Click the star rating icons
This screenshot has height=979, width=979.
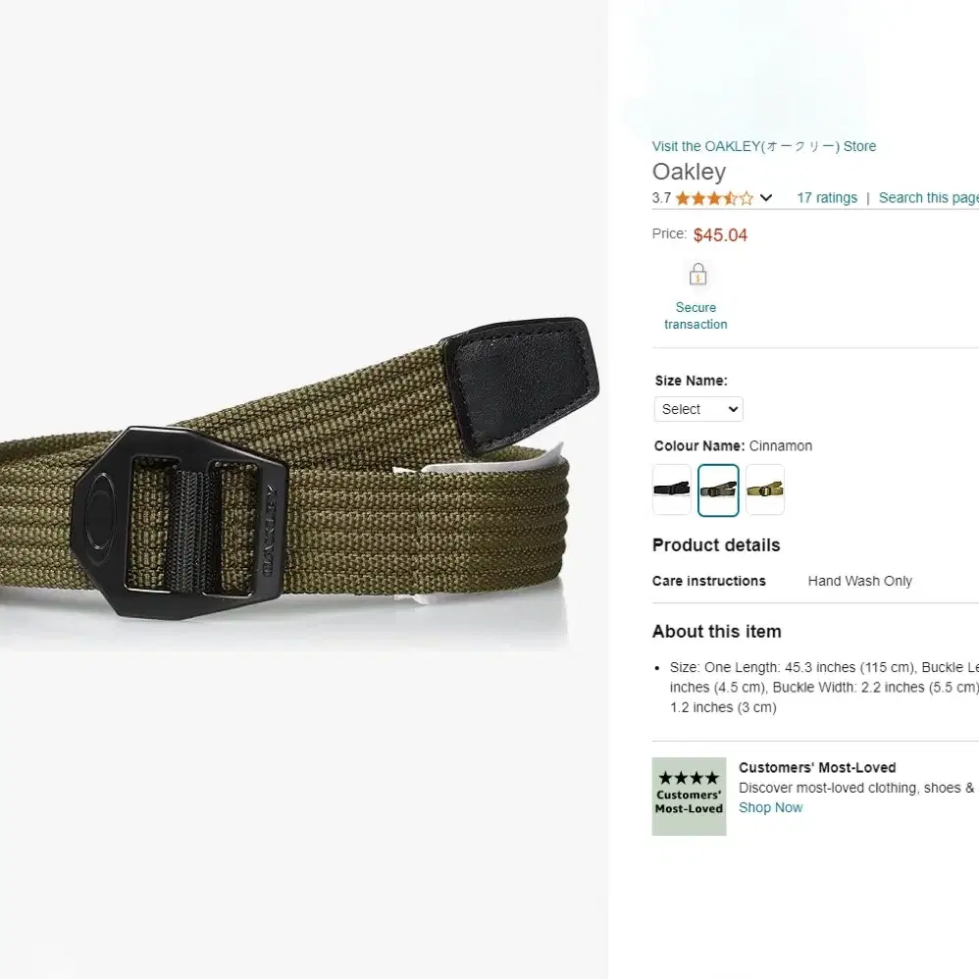click(714, 198)
